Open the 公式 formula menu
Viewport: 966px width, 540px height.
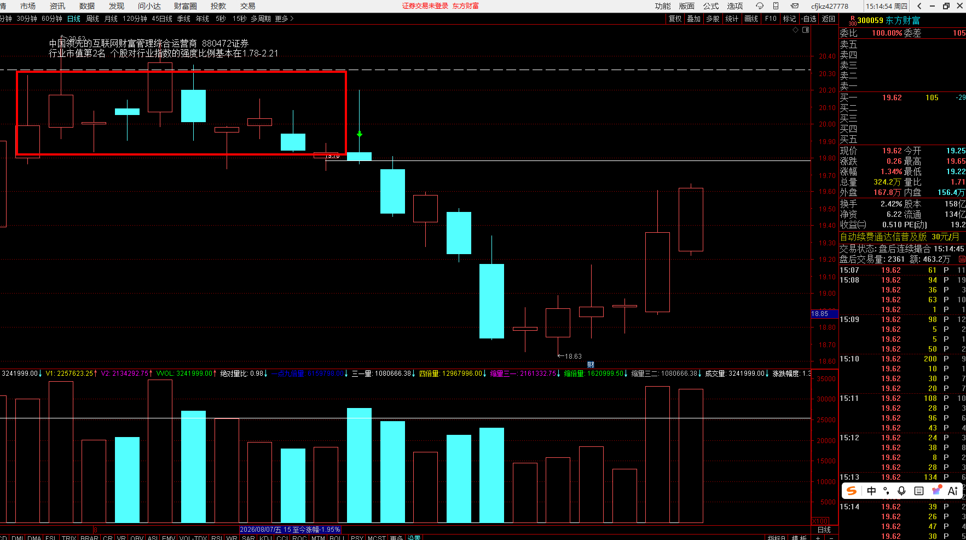coord(711,6)
